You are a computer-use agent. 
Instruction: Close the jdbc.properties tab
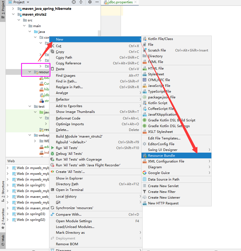coord(135,2)
